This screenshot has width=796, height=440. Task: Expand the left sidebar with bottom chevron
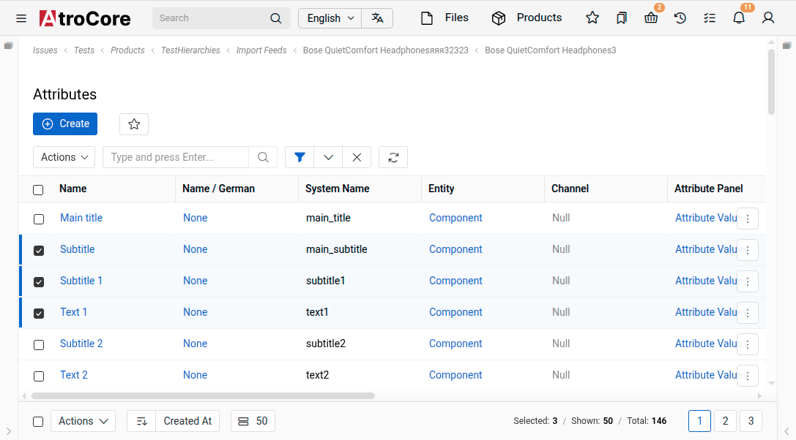(9, 431)
